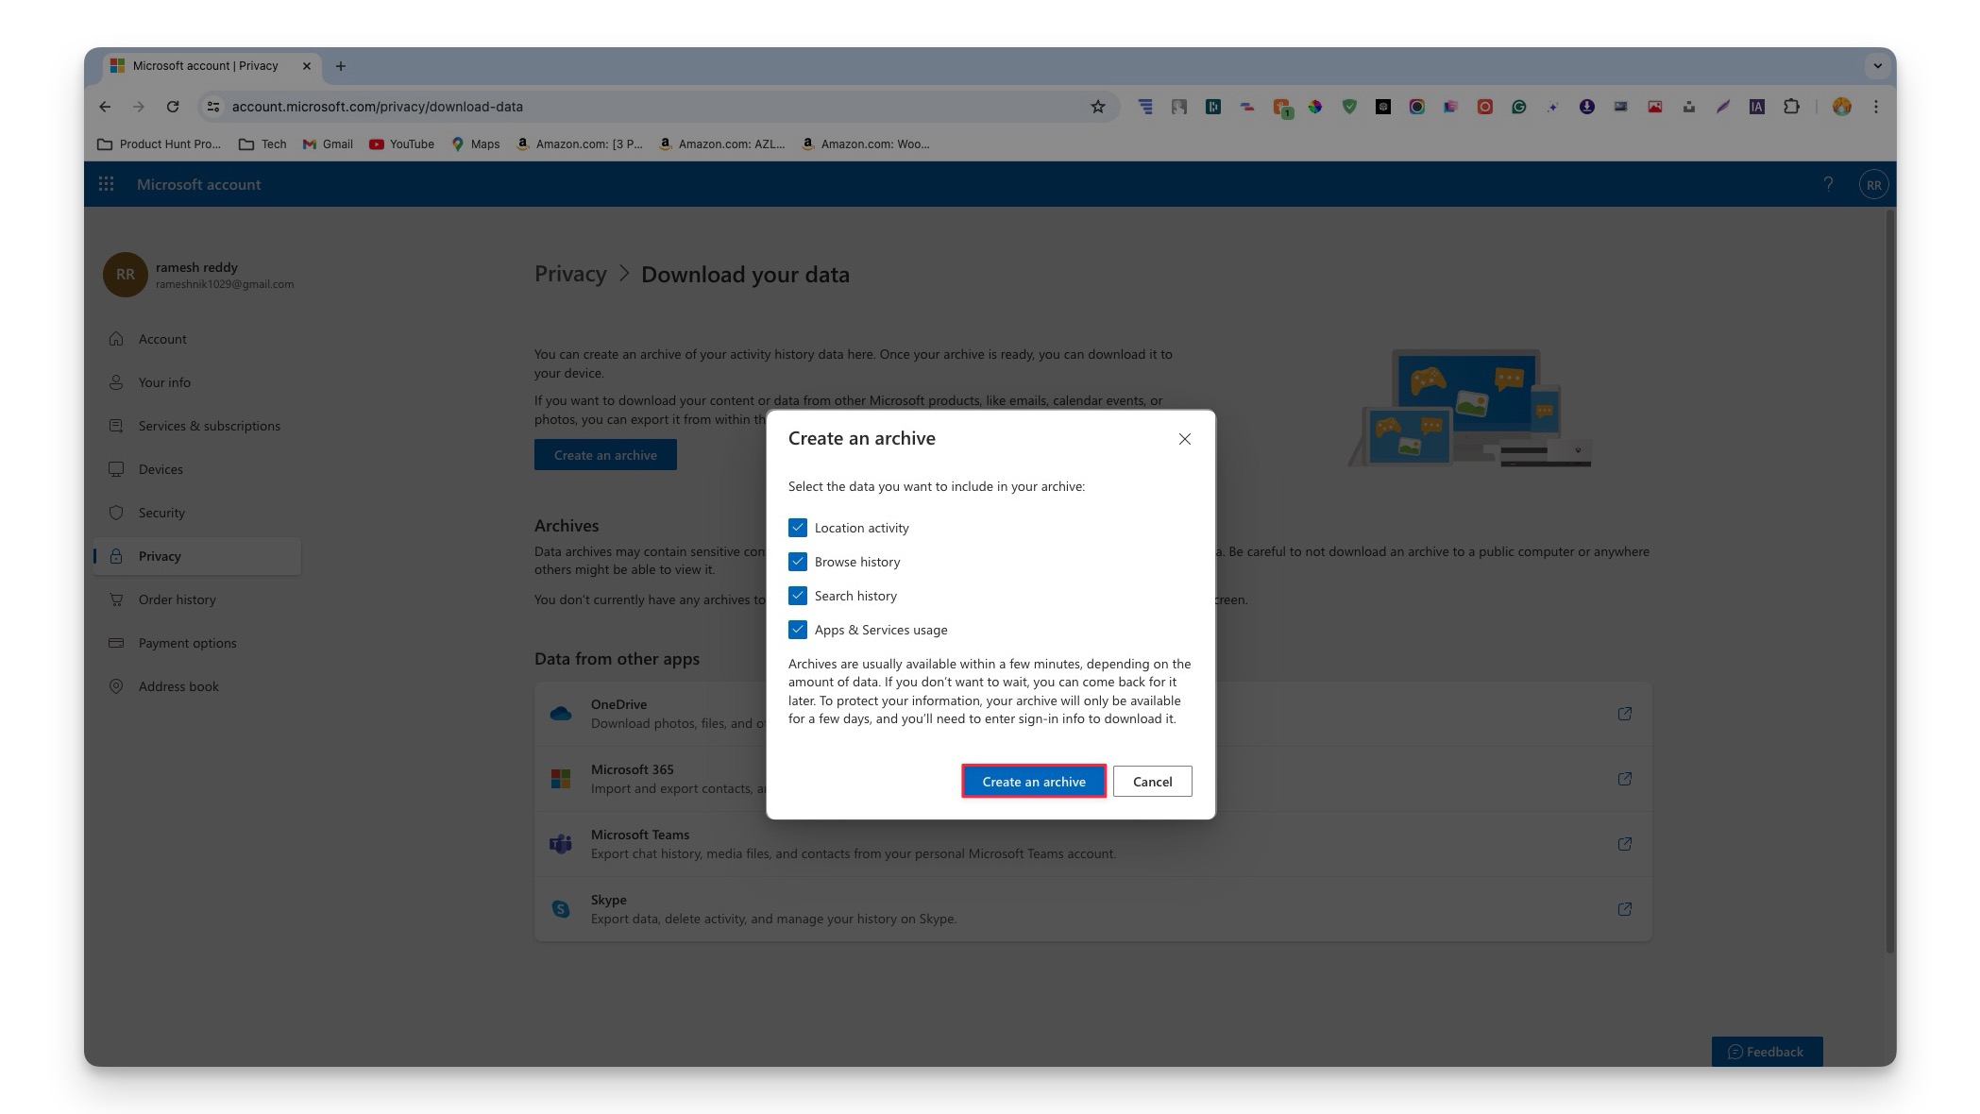Open a new browser tab

click(341, 66)
